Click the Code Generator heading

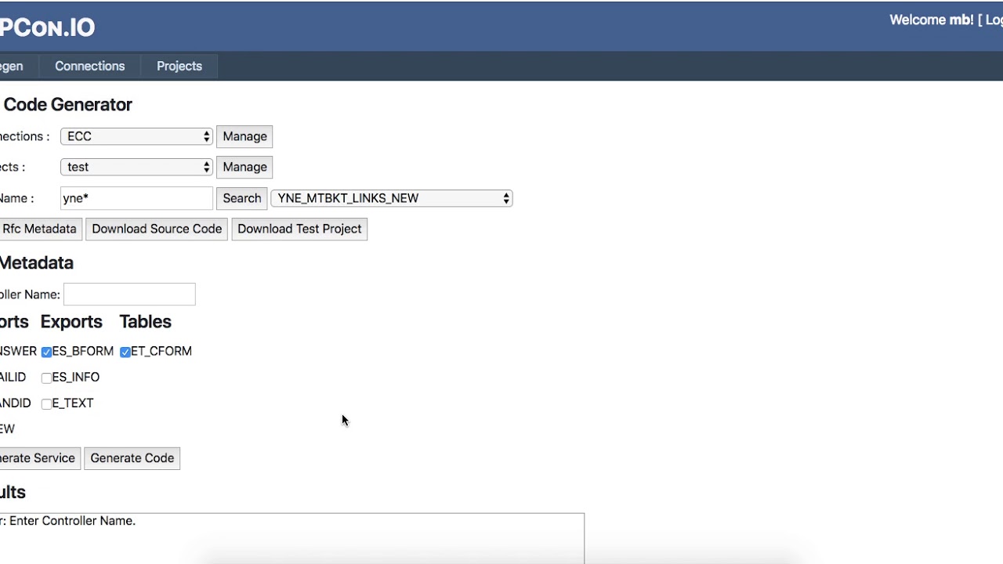click(x=67, y=104)
